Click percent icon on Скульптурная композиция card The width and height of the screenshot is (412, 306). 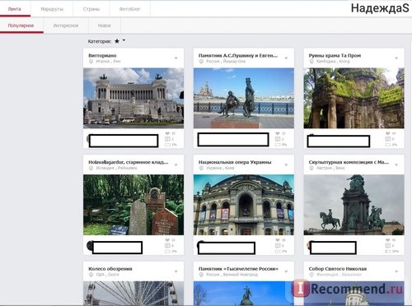point(388,251)
